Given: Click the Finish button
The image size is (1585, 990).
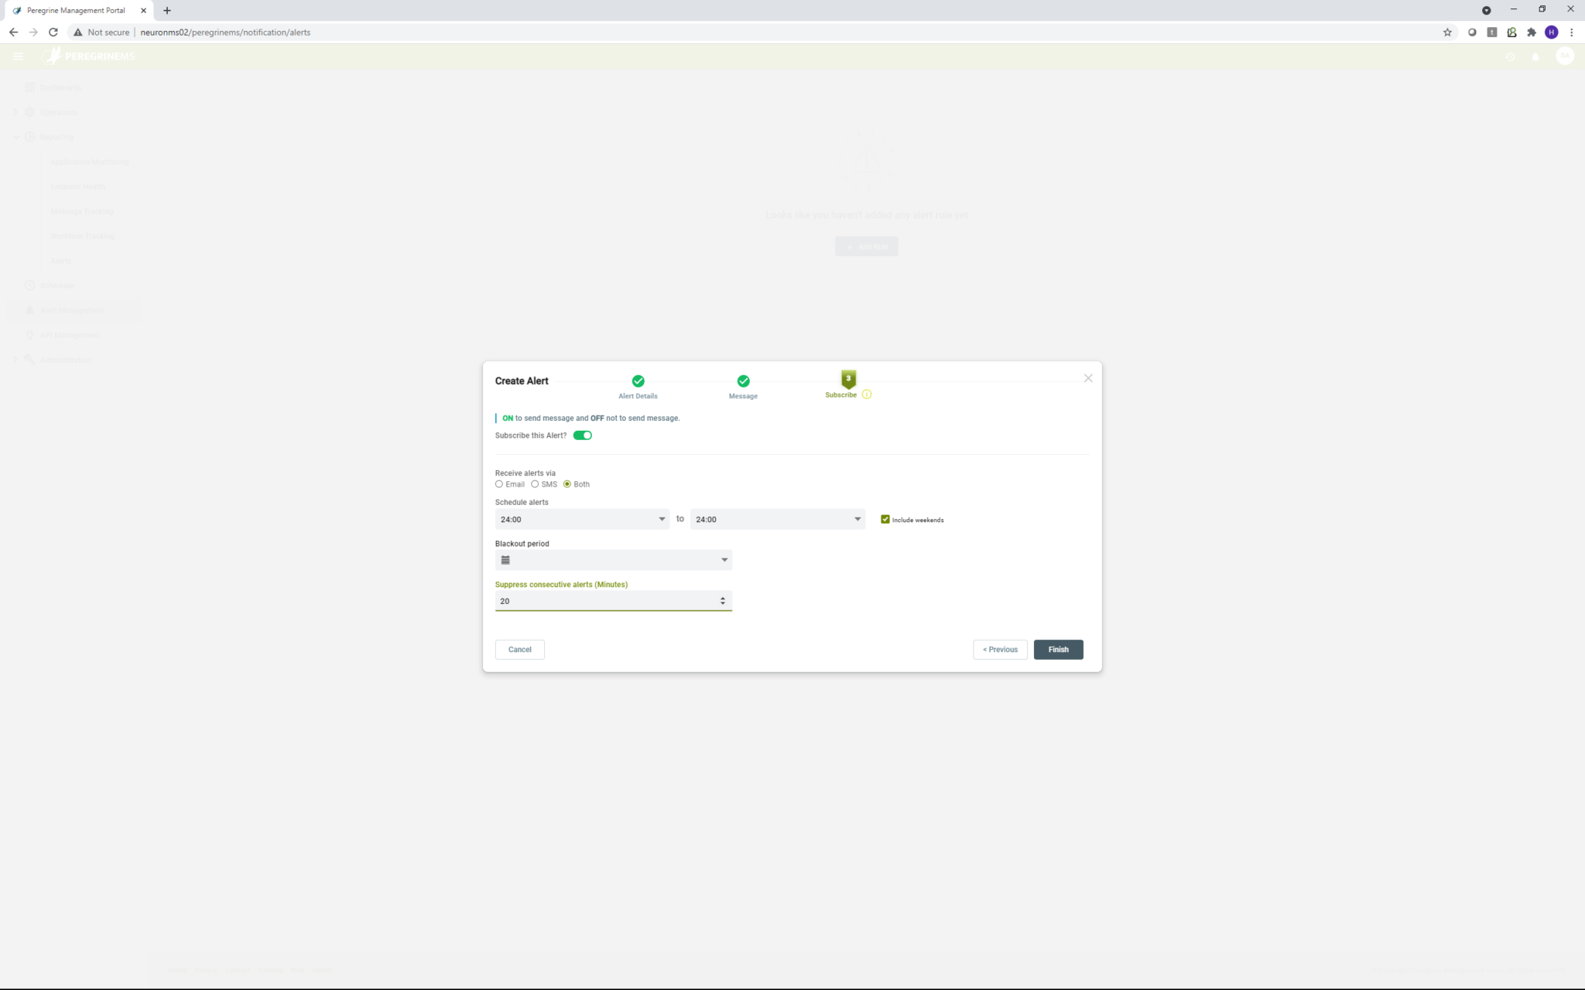Looking at the screenshot, I should click(x=1058, y=649).
